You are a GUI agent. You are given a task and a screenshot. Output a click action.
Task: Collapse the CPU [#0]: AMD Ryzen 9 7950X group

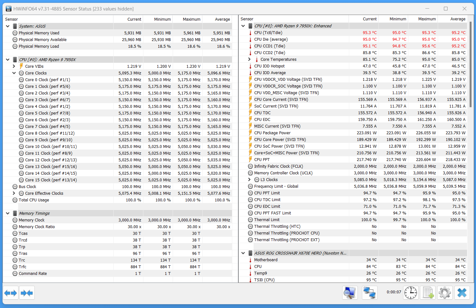[x=8, y=60]
